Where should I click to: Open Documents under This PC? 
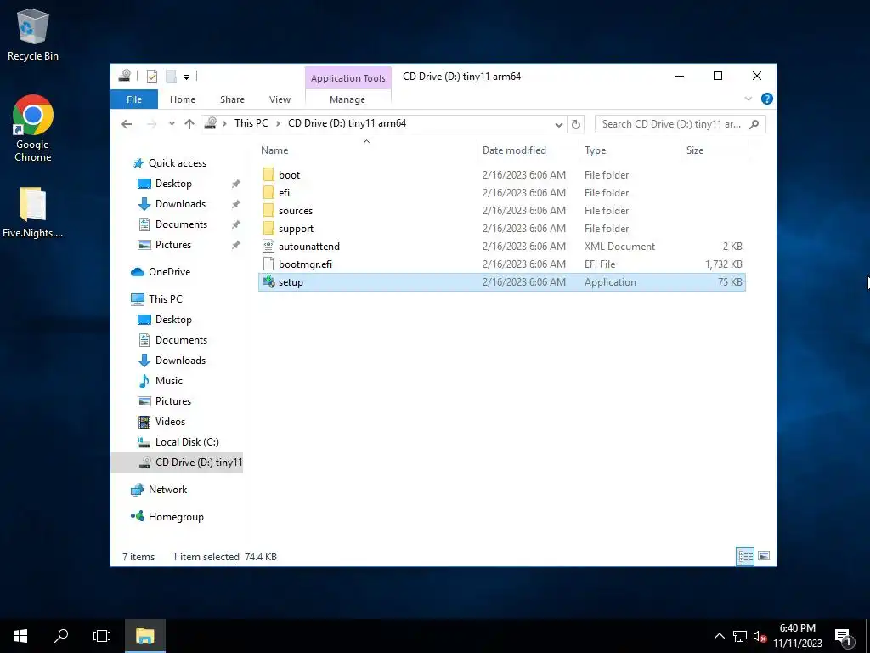(181, 340)
